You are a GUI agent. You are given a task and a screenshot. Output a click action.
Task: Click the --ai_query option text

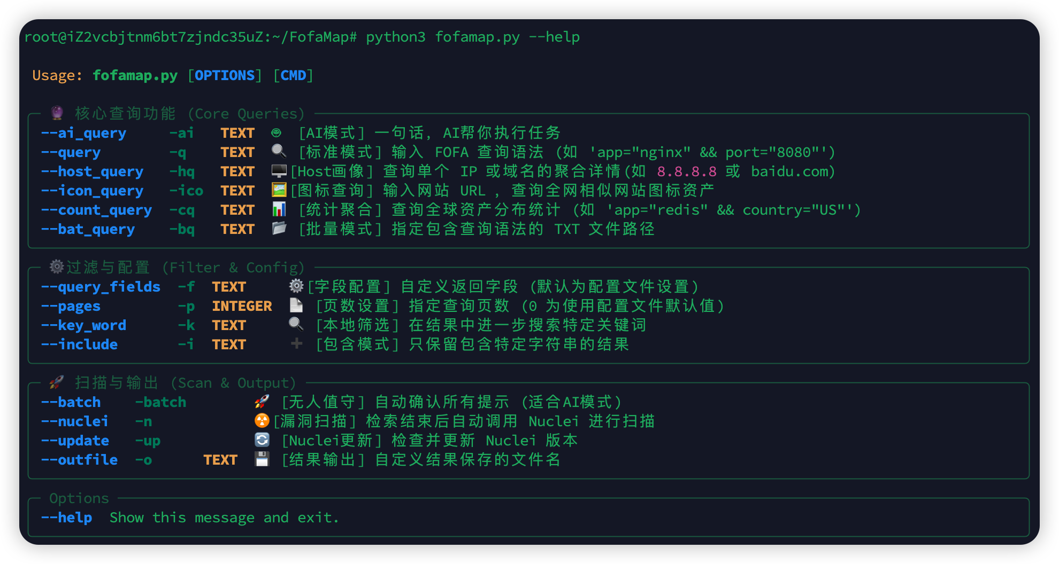[x=84, y=133]
